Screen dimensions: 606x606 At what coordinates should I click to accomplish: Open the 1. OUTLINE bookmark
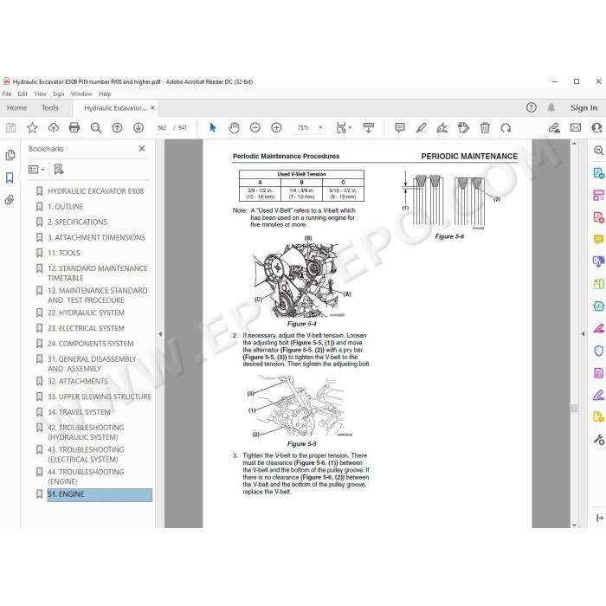coord(65,206)
